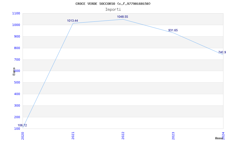
Task: Click the 200 y-axis tick label
Action: 17,117
